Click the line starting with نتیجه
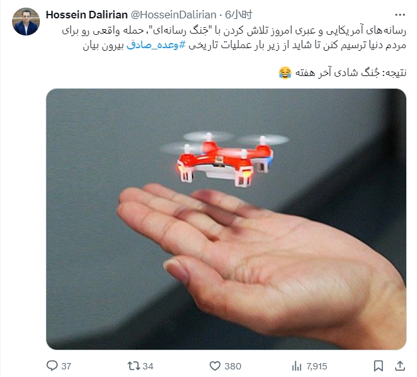 pos(342,73)
